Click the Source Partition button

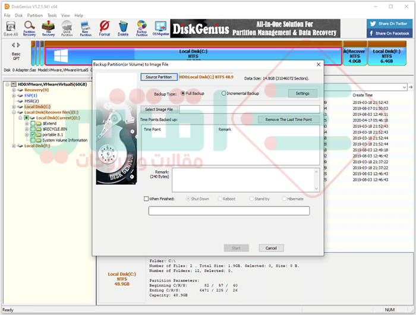(159, 77)
